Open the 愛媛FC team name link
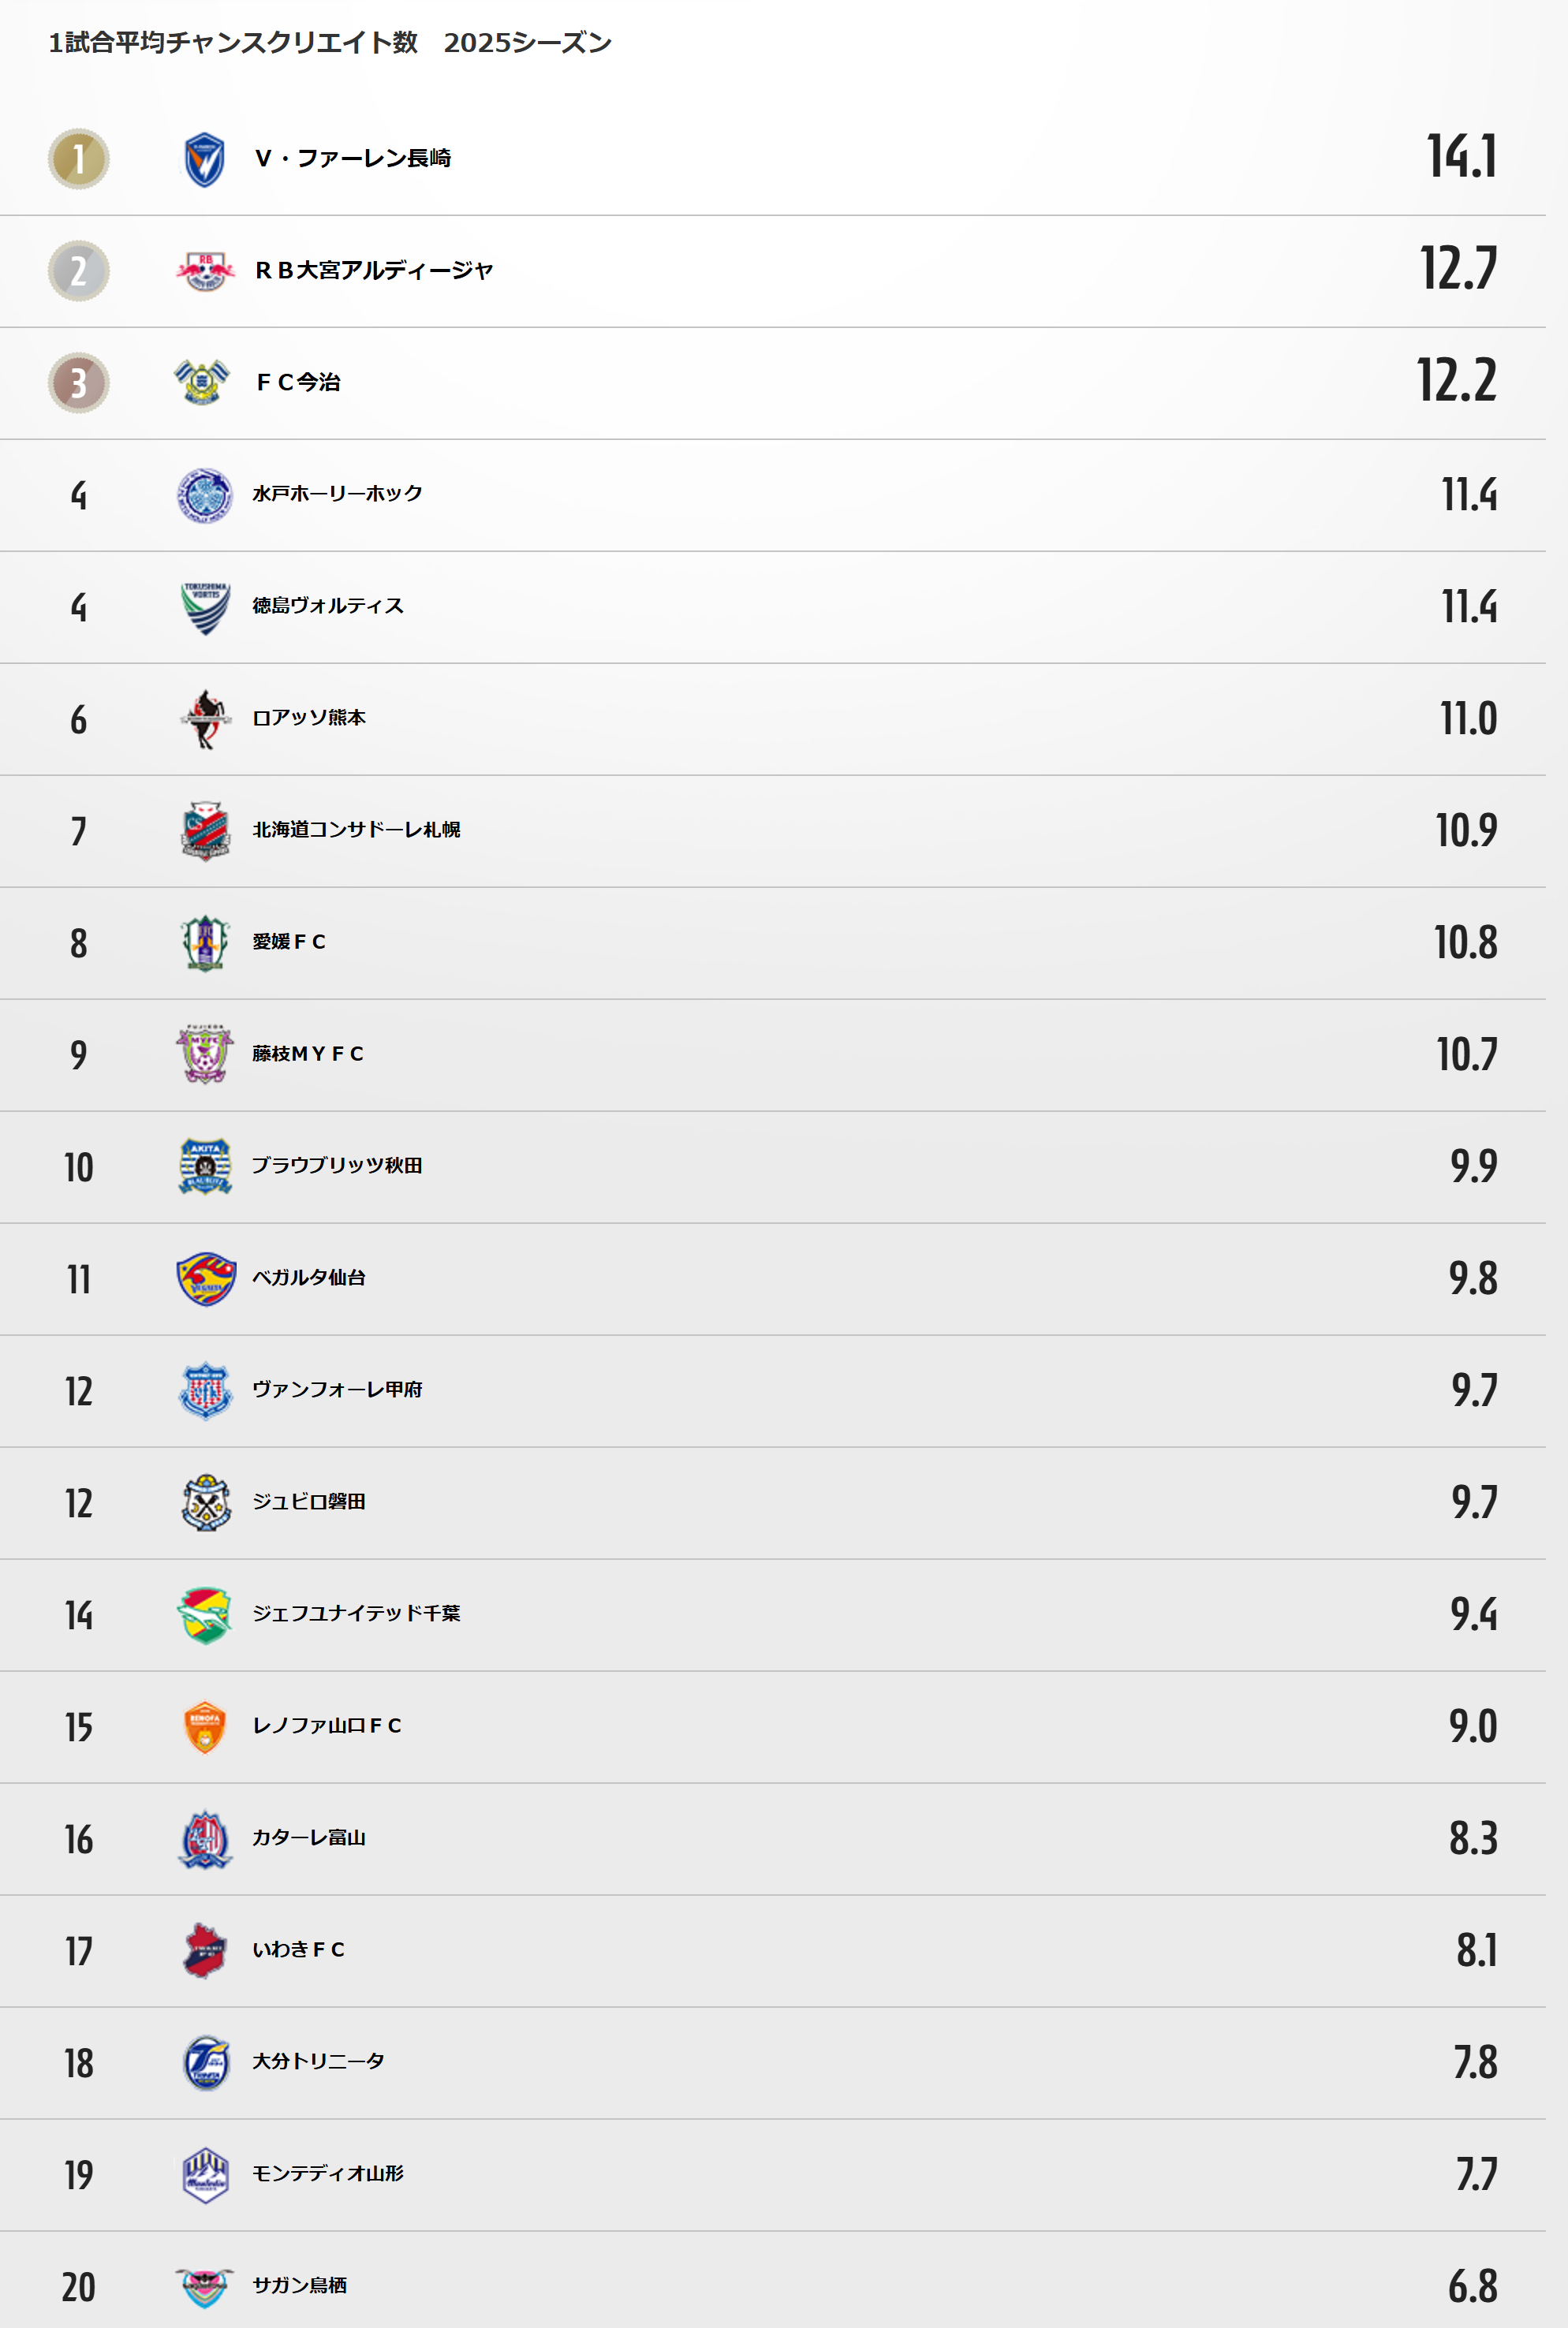Viewport: 1568px width, 2328px height. point(289,942)
